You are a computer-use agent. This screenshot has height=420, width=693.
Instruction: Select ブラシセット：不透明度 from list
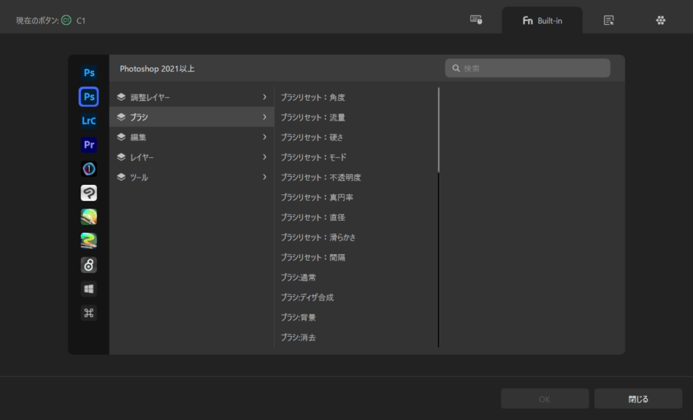(321, 177)
